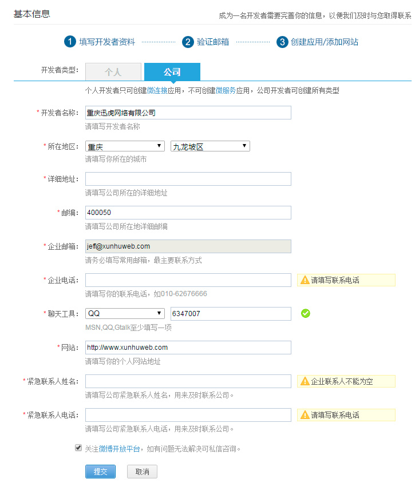Select step 3 circle icon 创建应用/添加网站
This screenshot has height=487, width=415.
coord(282,42)
